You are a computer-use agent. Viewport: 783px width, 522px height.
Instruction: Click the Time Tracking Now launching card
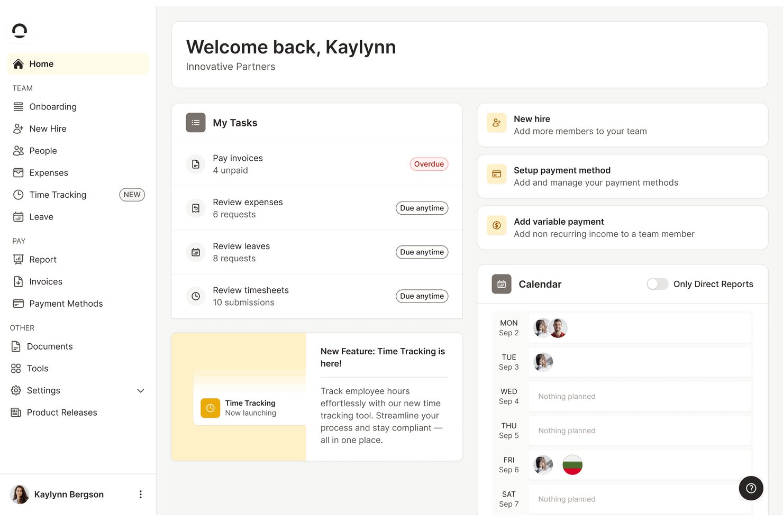click(250, 408)
